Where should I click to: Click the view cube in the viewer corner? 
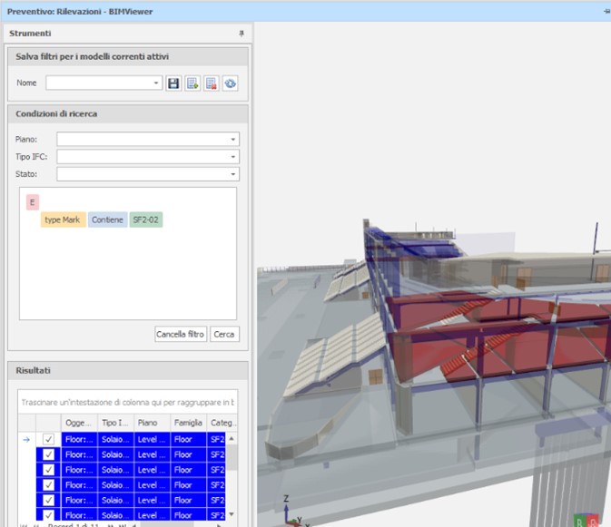[586, 521]
